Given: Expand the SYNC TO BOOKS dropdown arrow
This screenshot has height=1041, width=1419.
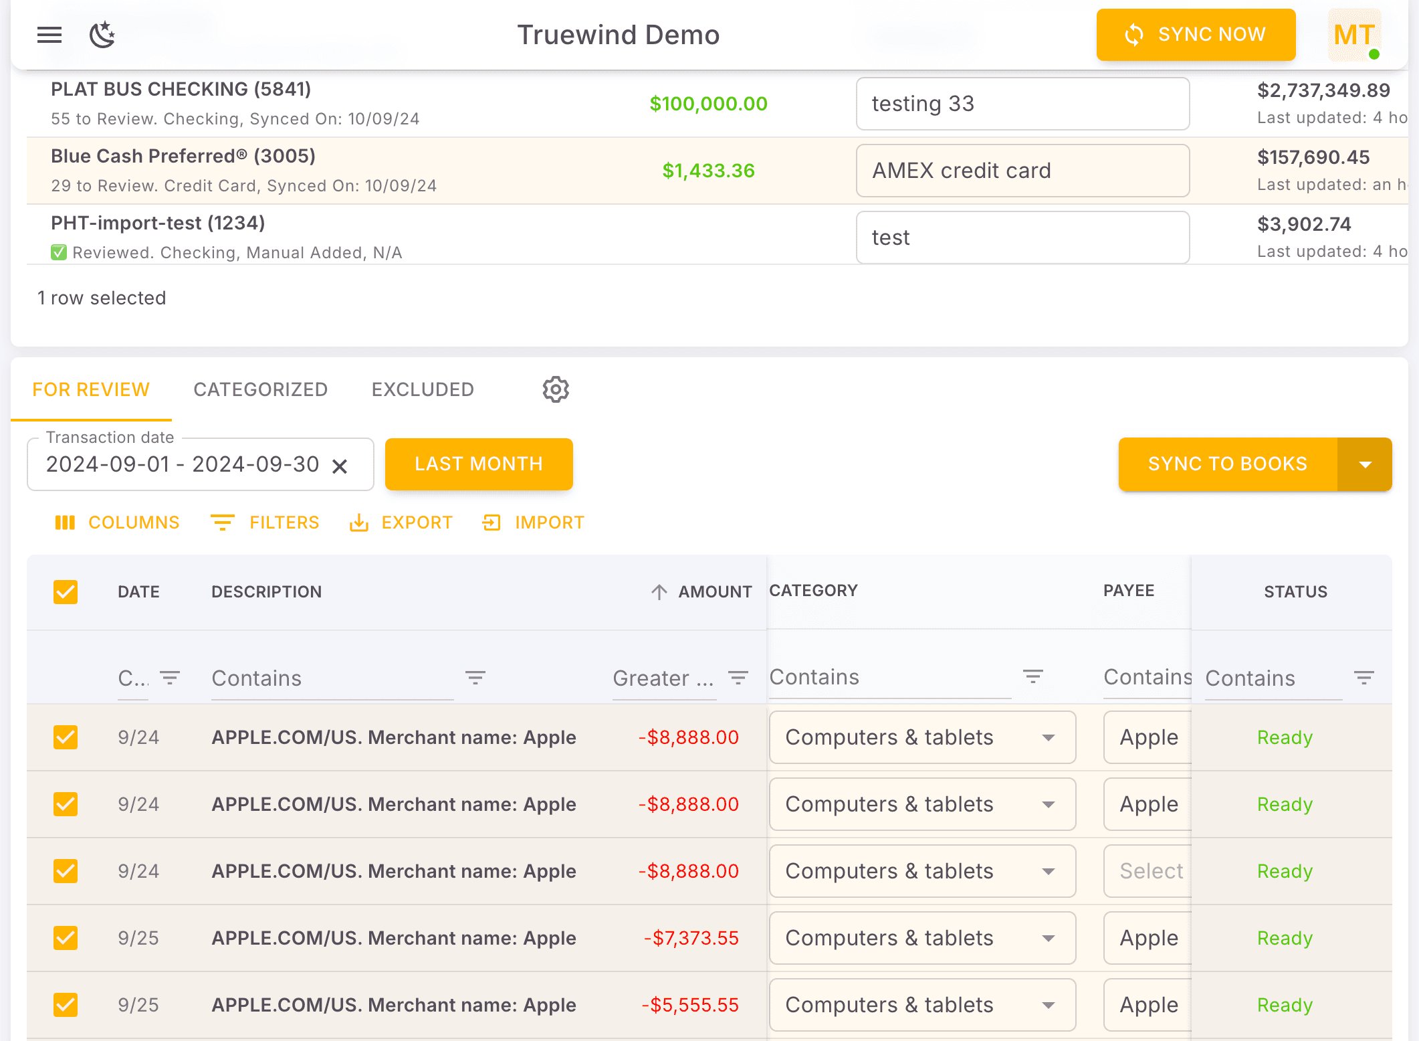Looking at the screenshot, I should point(1365,464).
